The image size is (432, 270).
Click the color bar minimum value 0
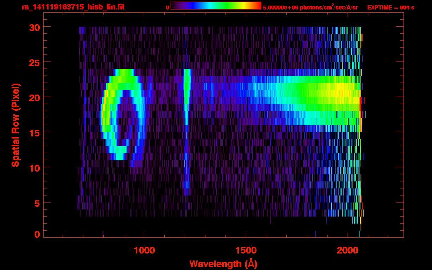point(167,7)
